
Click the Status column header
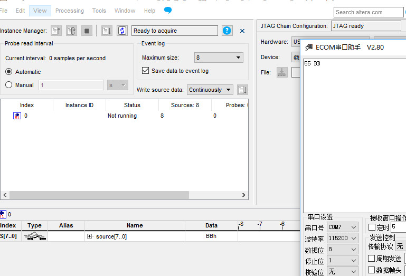pyautogui.click(x=132, y=105)
